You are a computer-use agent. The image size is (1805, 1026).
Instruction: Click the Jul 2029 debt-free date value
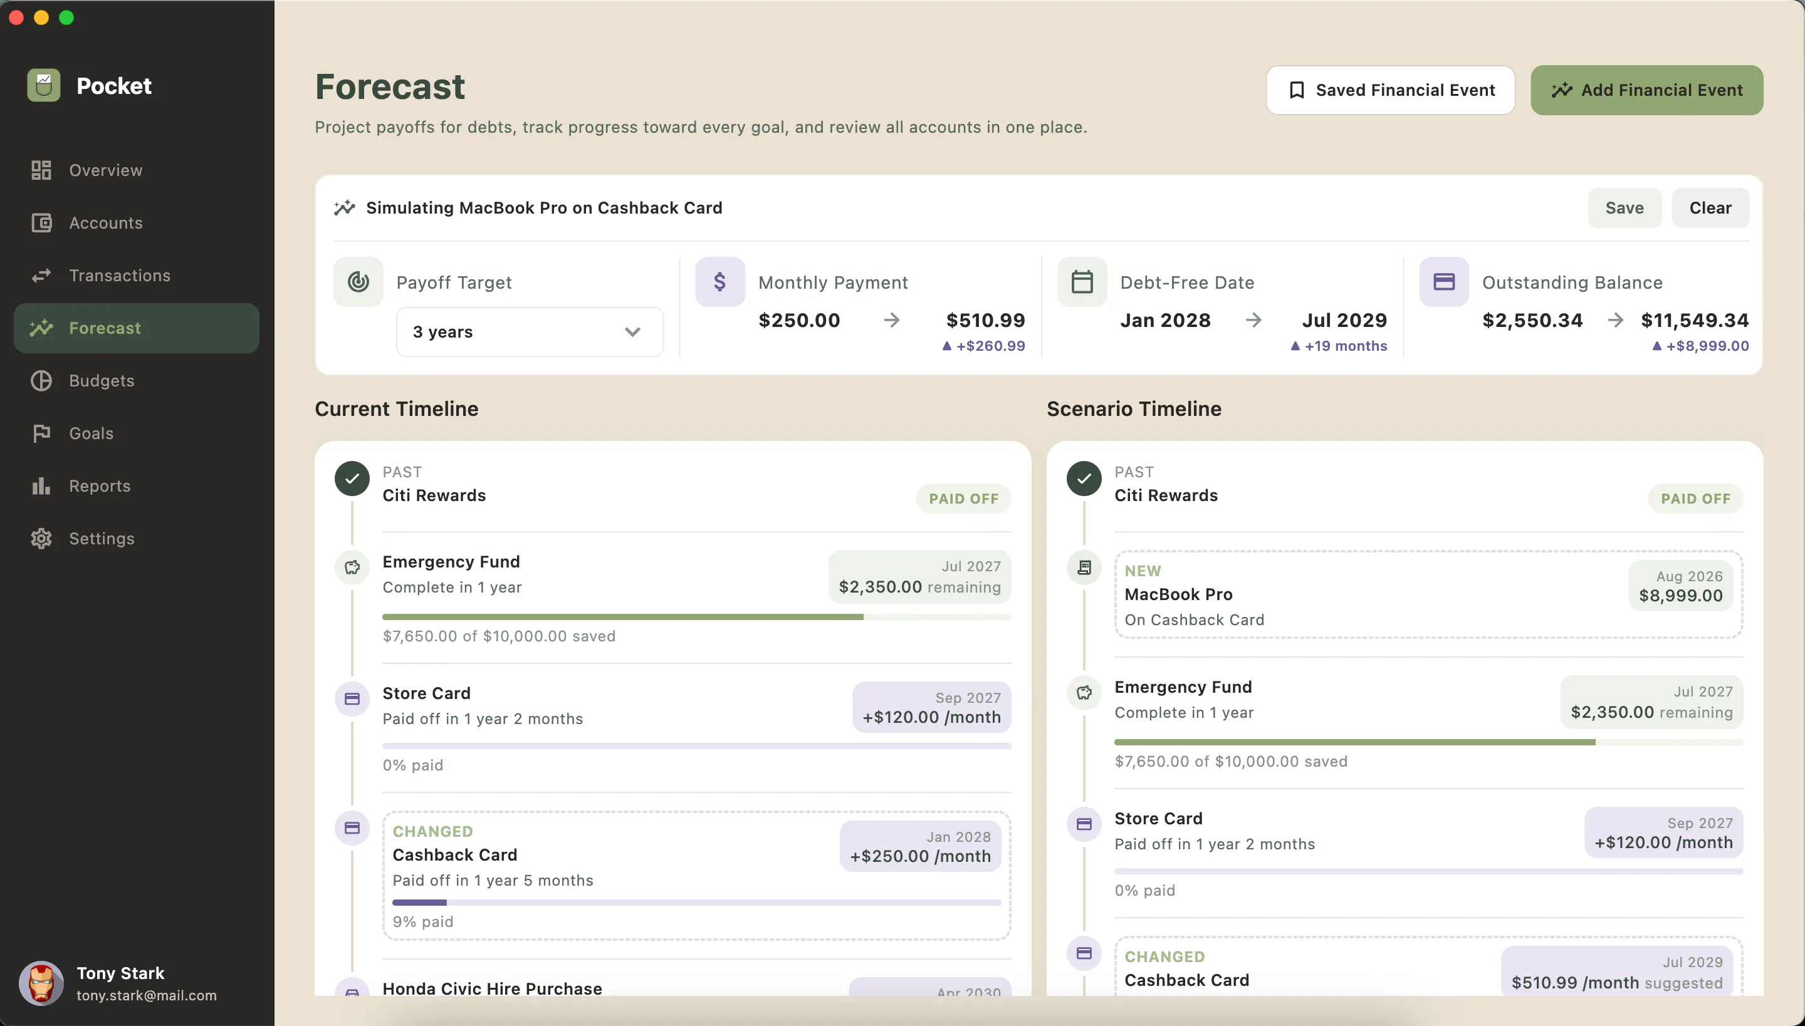pos(1344,320)
